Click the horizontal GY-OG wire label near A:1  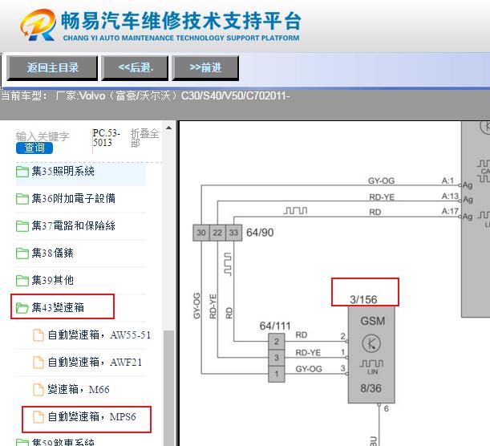(x=381, y=180)
